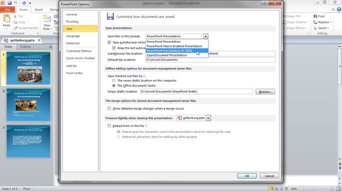
Task: Choose OpenDocument Presentation format
Action: pyautogui.click(x=177, y=55)
